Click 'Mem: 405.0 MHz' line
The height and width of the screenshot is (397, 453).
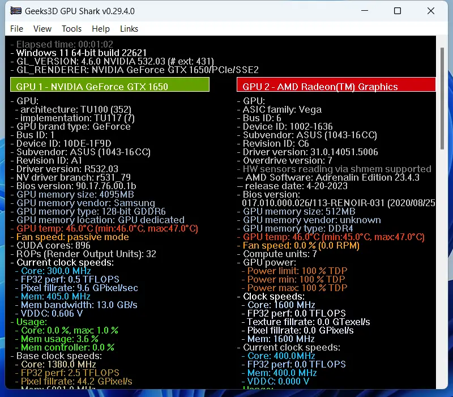[x=53, y=296]
